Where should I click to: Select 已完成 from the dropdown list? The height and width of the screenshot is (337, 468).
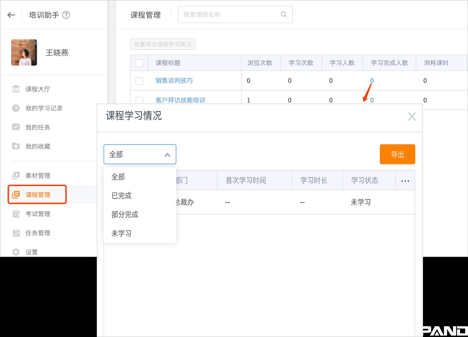122,196
